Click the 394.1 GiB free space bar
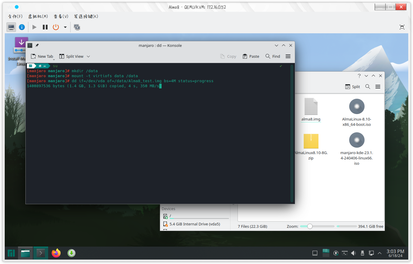The width and height of the screenshot is (413, 264). [x=347, y=226]
